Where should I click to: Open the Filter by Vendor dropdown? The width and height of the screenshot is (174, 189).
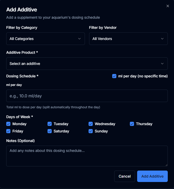click(x=128, y=39)
